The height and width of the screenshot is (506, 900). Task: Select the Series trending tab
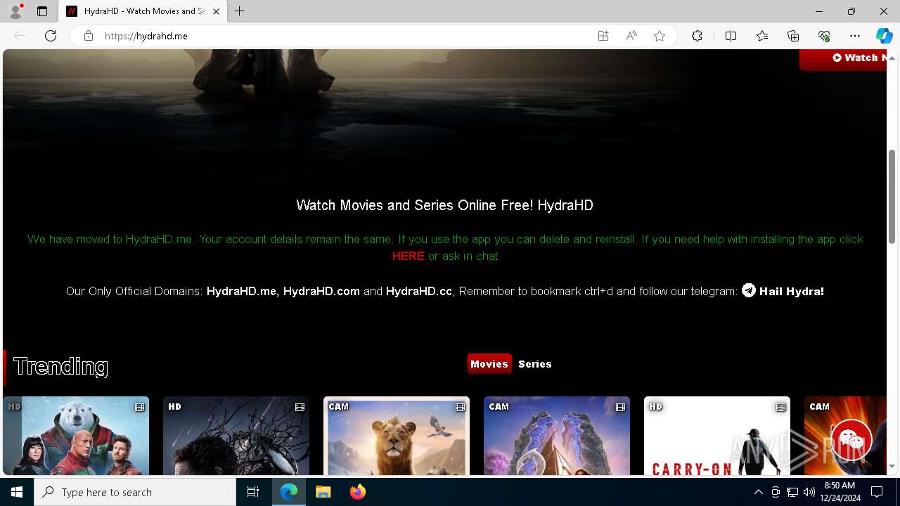[x=535, y=363]
